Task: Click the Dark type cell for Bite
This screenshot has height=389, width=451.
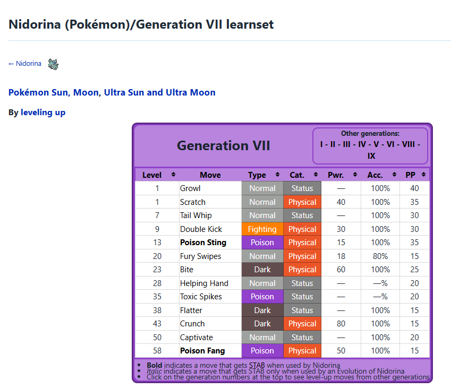Action: [x=262, y=270]
